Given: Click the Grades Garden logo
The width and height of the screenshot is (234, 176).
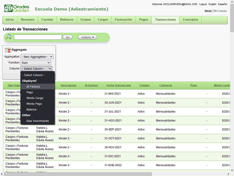Looking at the screenshot, I should click(x=17, y=8).
